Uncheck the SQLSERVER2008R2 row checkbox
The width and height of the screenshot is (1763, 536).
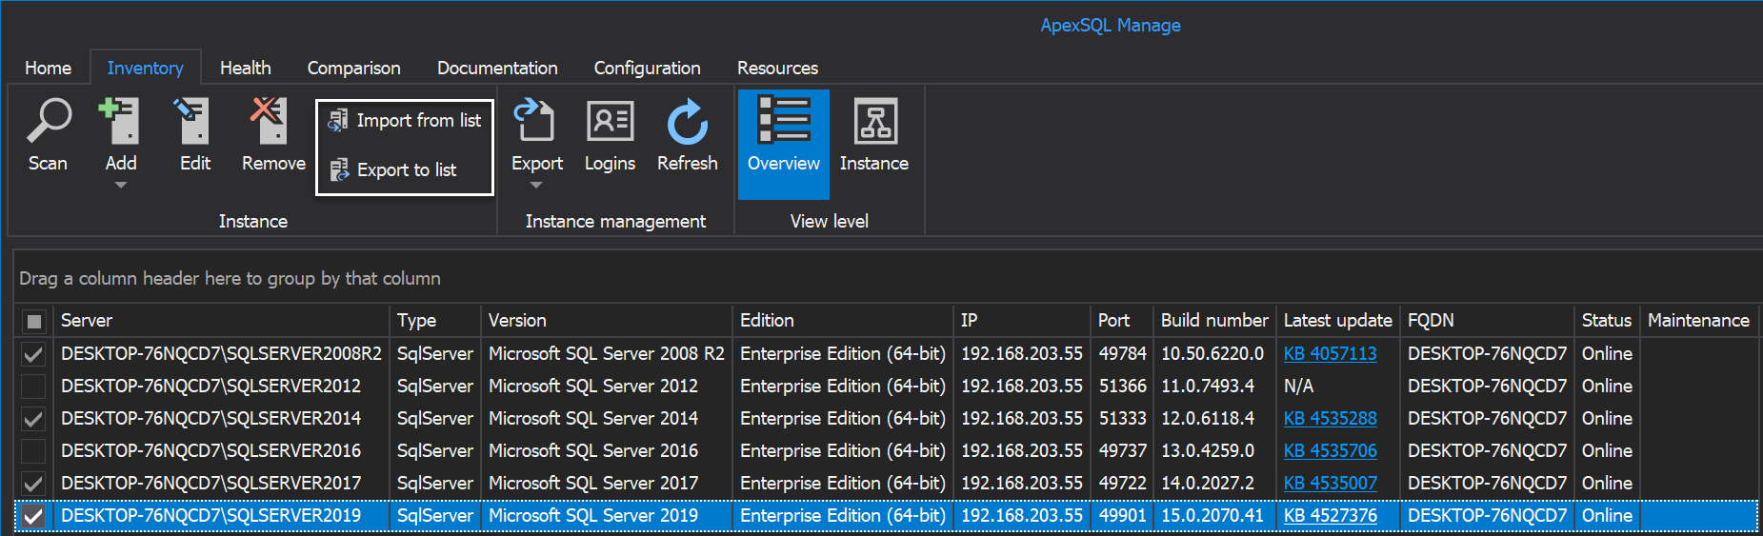33,354
